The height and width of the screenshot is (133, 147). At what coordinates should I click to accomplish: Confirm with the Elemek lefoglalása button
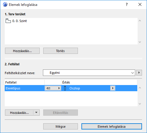pos(112,127)
